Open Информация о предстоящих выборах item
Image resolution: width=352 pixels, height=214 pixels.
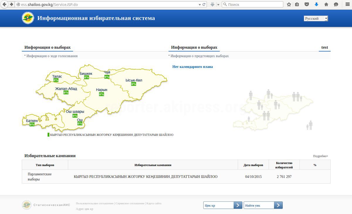(199, 56)
